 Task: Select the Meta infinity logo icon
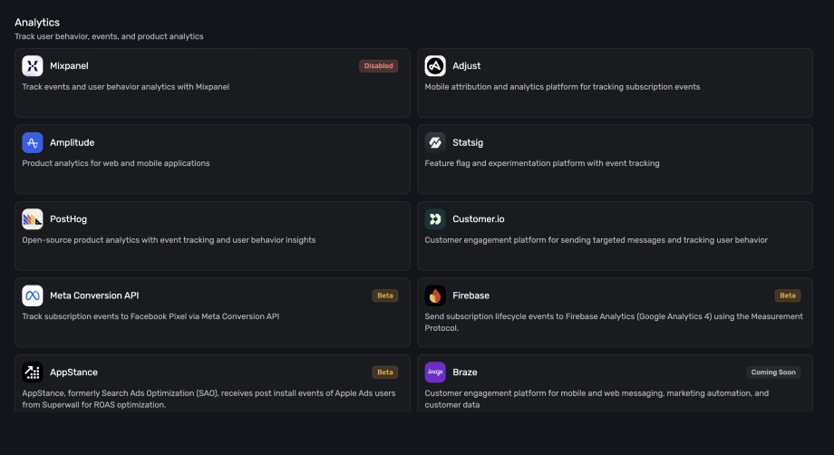point(33,295)
